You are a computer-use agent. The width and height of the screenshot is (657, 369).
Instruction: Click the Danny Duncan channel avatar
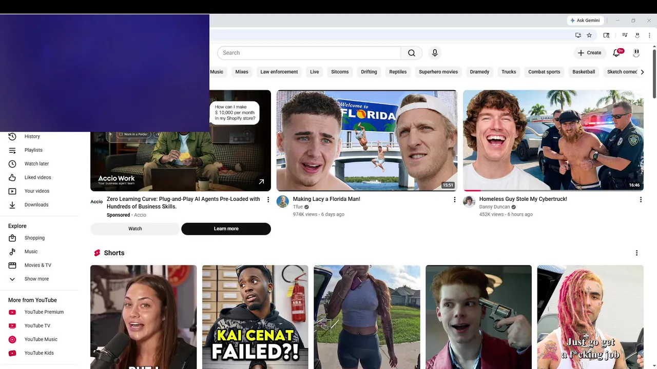(x=469, y=201)
